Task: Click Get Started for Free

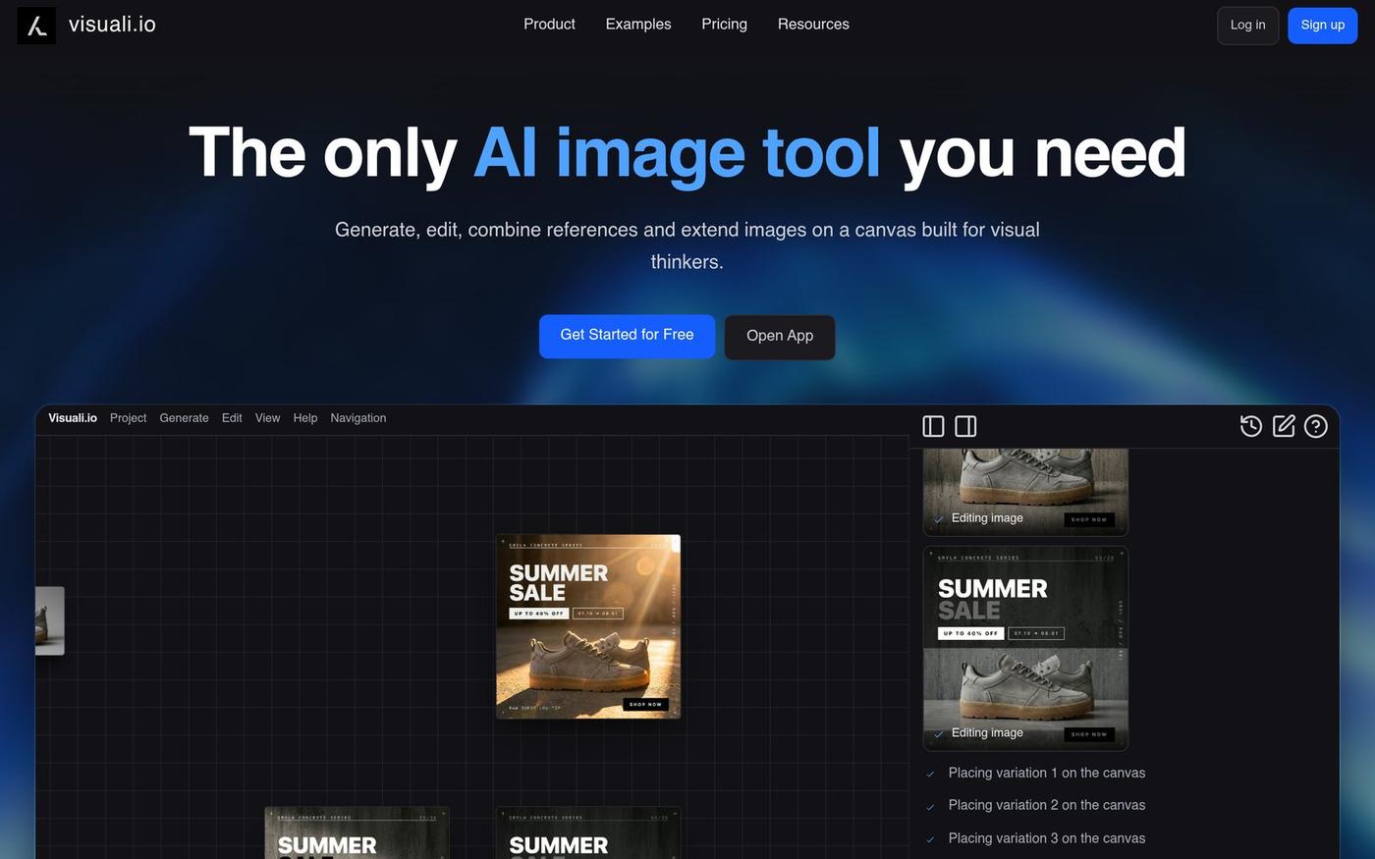Action: point(627,336)
